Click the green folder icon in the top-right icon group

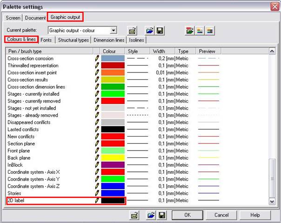(189, 31)
